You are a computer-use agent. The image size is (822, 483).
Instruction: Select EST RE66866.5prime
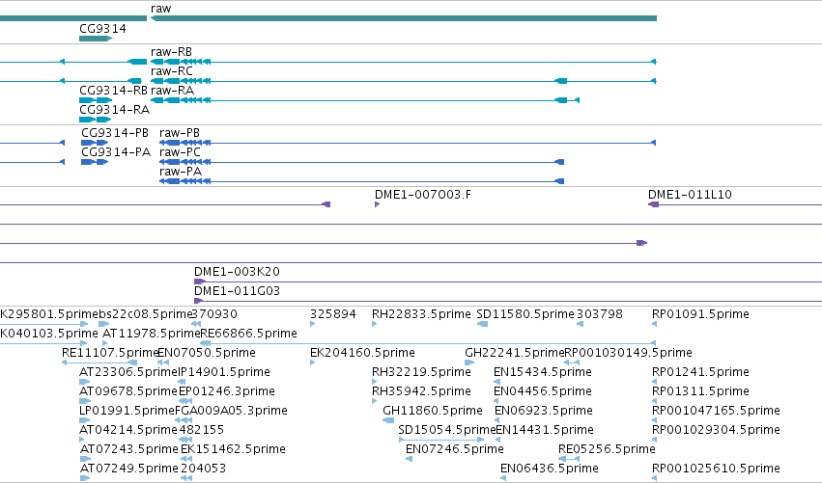pyautogui.click(x=248, y=334)
